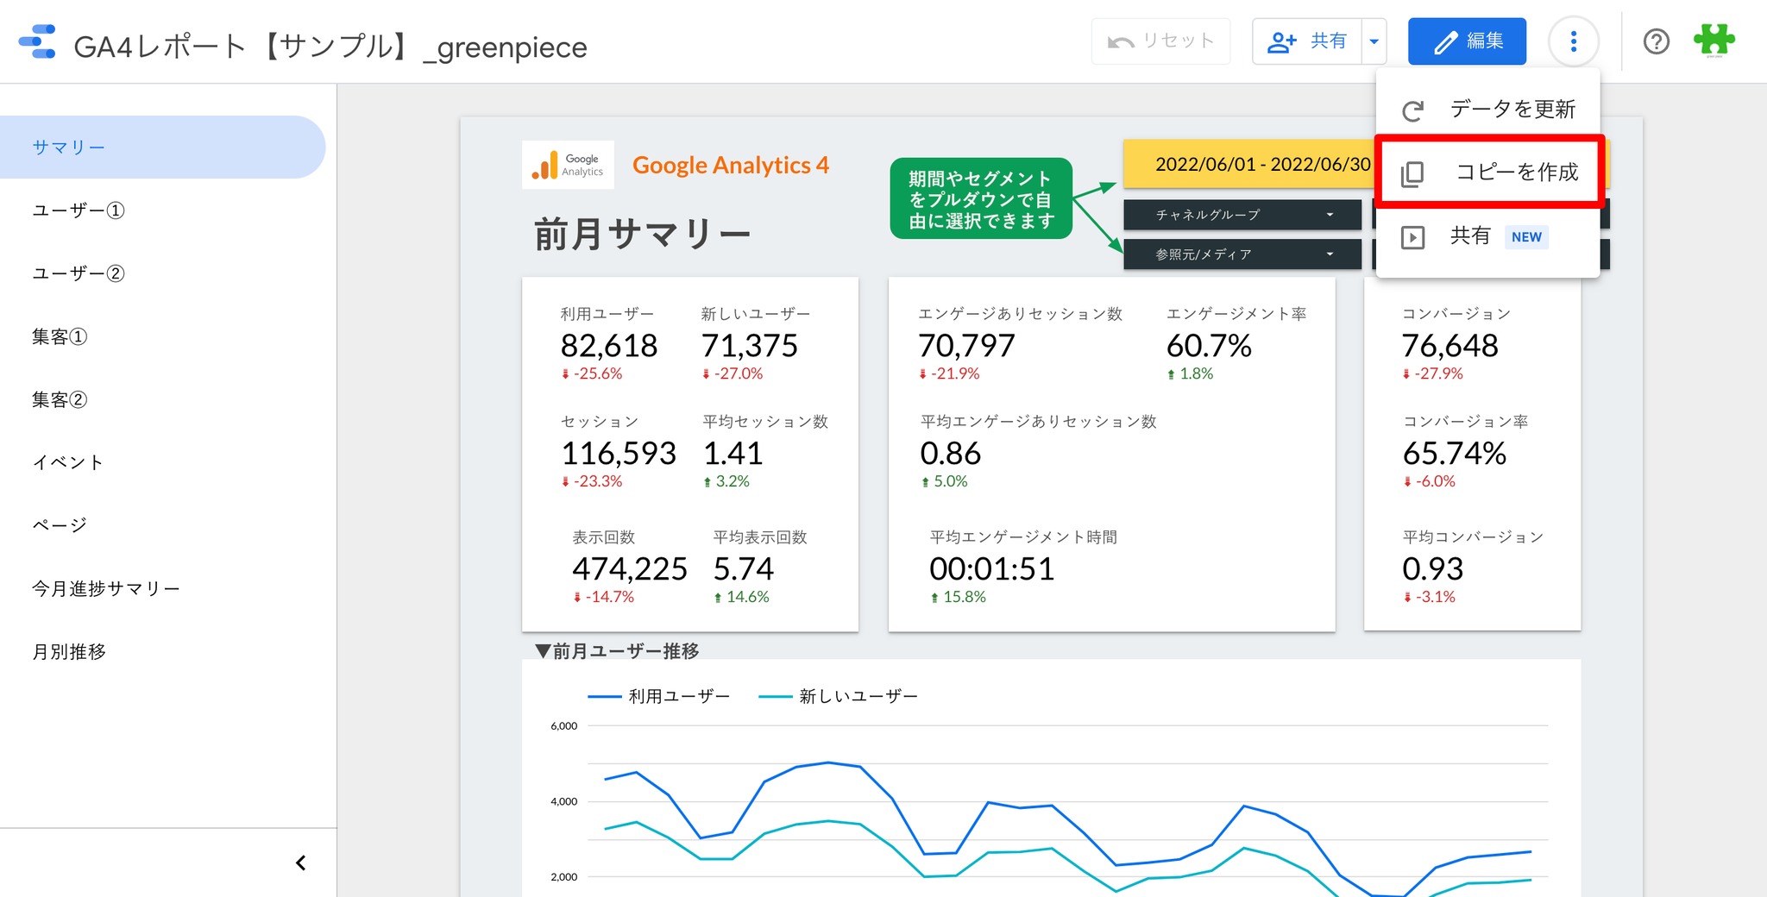
Task: Click the green 期間やセグメント tip callout
Action: (x=982, y=198)
